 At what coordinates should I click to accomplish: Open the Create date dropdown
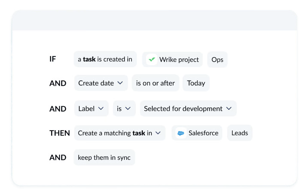pyautogui.click(x=101, y=83)
